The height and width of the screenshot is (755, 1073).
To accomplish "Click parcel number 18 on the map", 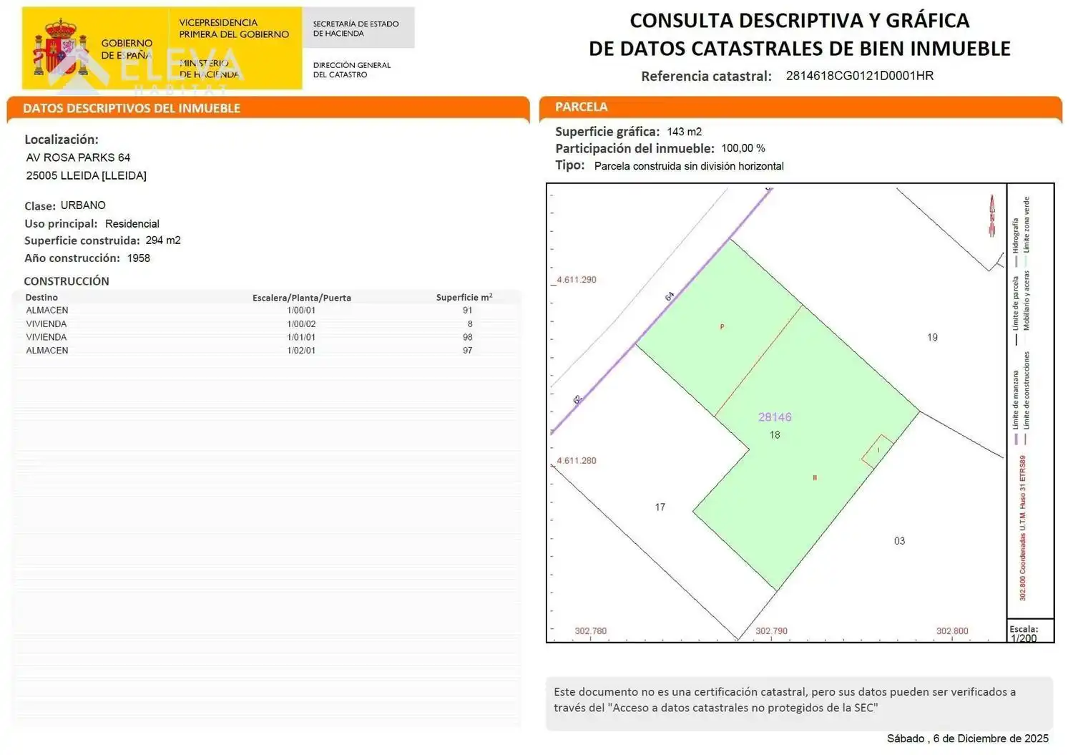I will [x=775, y=435].
